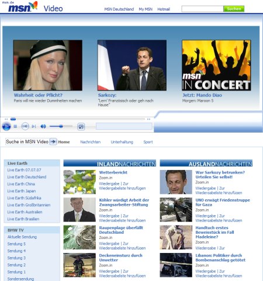Click the top web search input box
263x281 pixels.
tap(202, 9)
